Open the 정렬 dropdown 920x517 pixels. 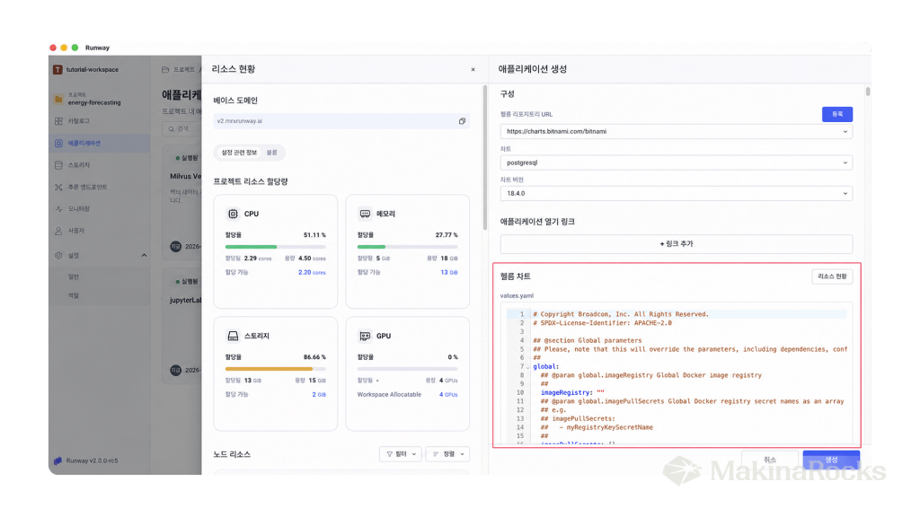click(x=448, y=454)
